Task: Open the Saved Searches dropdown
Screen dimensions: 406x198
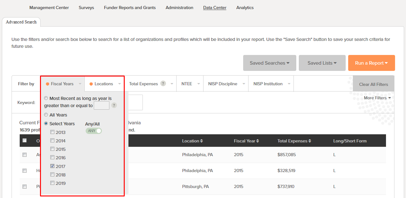Action: (269, 63)
